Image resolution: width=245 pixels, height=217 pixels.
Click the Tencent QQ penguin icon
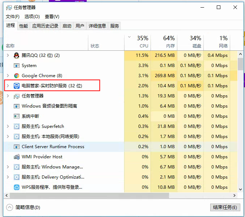coord(16,55)
